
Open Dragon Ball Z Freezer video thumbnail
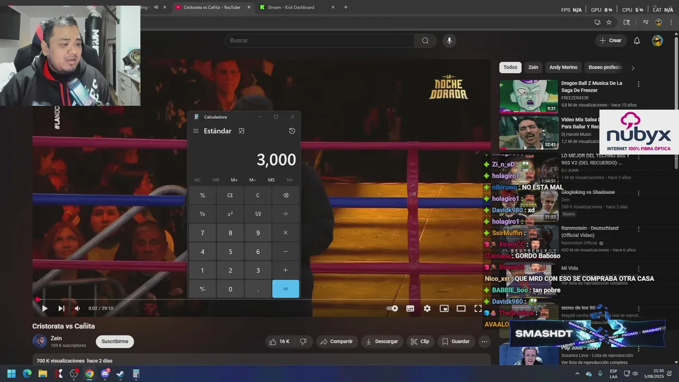pyautogui.click(x=529, y=97)
